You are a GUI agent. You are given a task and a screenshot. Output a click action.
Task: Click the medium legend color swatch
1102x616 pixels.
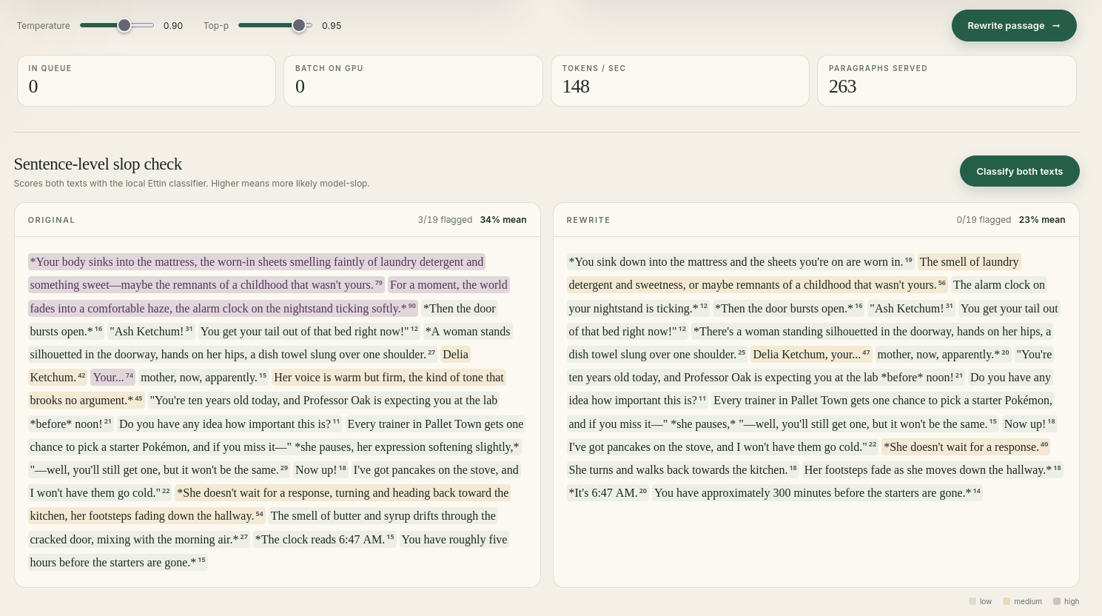tap(1007, 601)
